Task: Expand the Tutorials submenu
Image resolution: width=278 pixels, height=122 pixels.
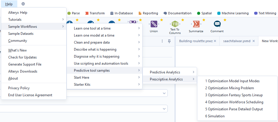Action: click(34, 20)
